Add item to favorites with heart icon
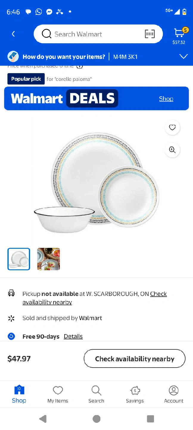 click(172, 128)
